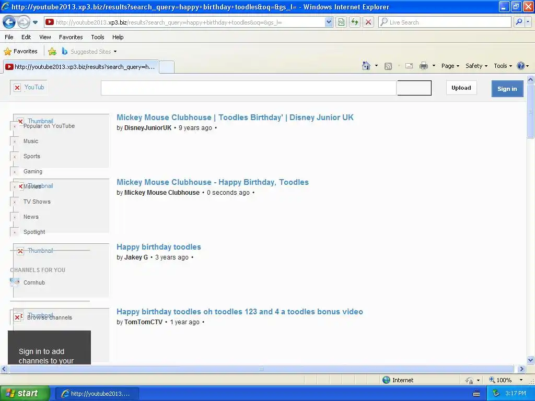
Task: Open the Mickey Mouse Clubhouse channel link
Action: coord(162,193)
